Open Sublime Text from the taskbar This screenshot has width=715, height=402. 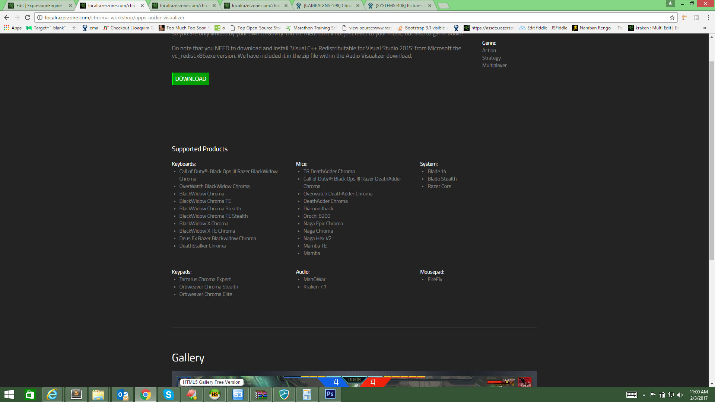[76, 395]
